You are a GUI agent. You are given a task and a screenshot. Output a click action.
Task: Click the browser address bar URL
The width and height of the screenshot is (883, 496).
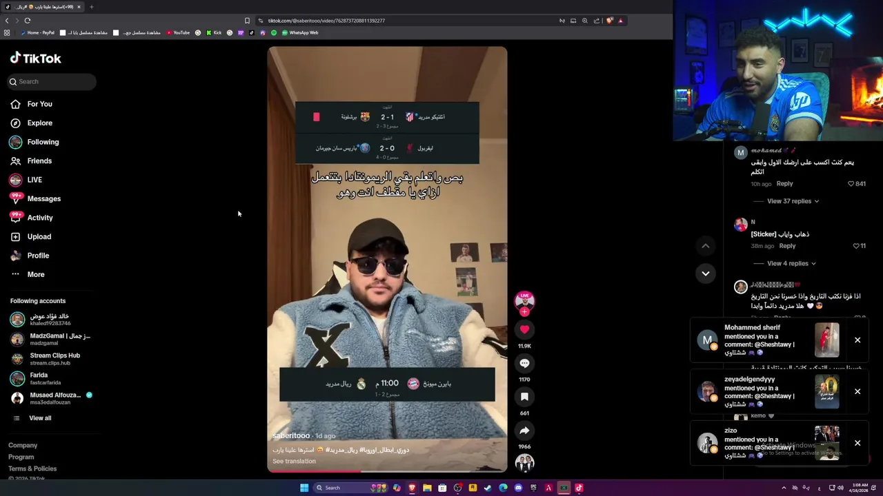pos(326,21)
